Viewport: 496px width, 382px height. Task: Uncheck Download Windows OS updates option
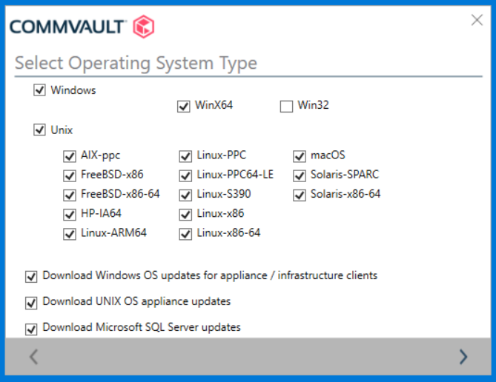31,277
